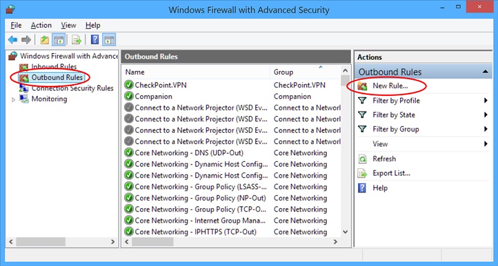Click the rules list horizontal scrollbar left arrow
498x266 pixels.
point(126,242)
